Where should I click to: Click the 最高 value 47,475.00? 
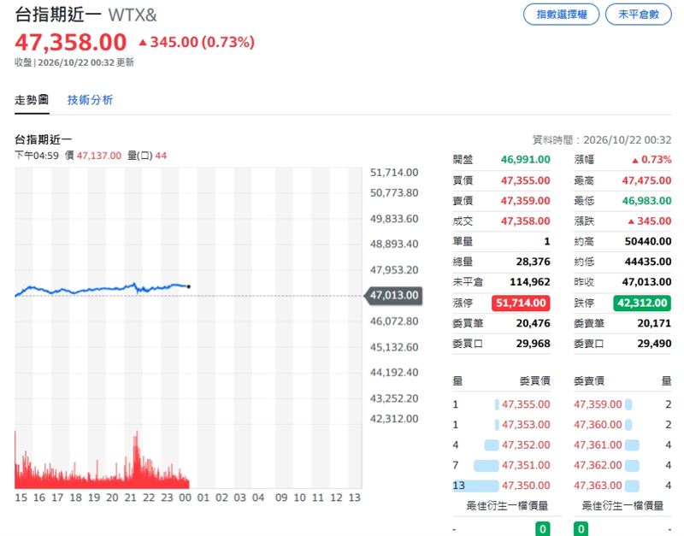[x=646, y=180]
